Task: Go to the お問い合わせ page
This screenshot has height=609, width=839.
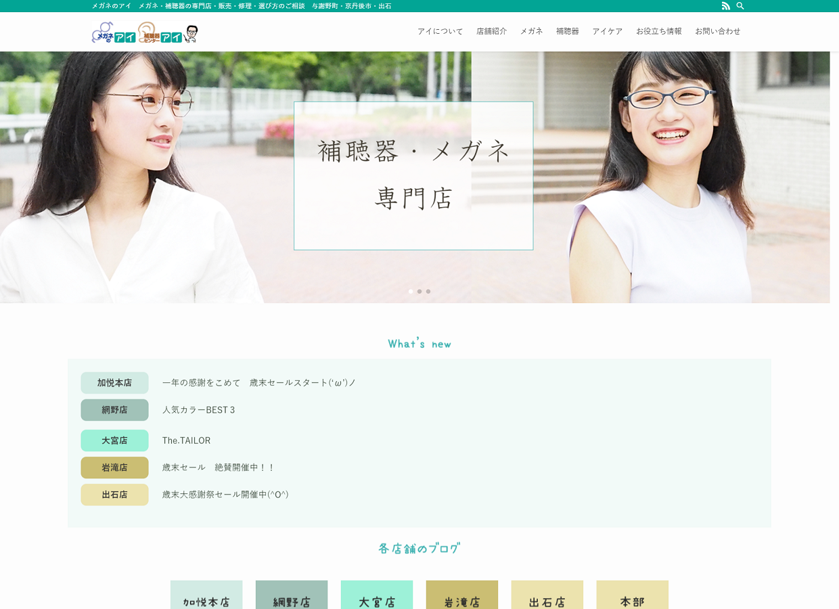Action: (x=717, y=31)
